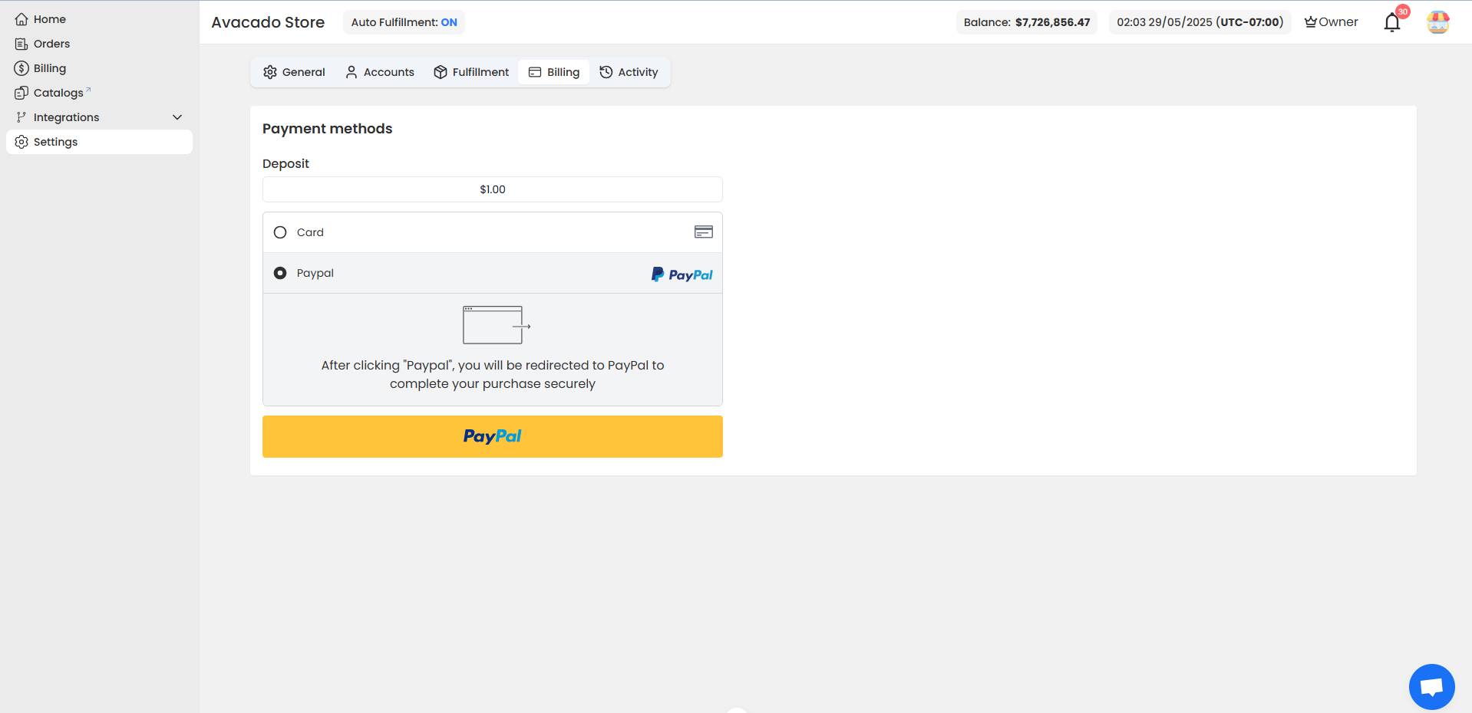The image size is (1472, 713).
Task: Click the date and timezone display
Action: point(1200,22)
